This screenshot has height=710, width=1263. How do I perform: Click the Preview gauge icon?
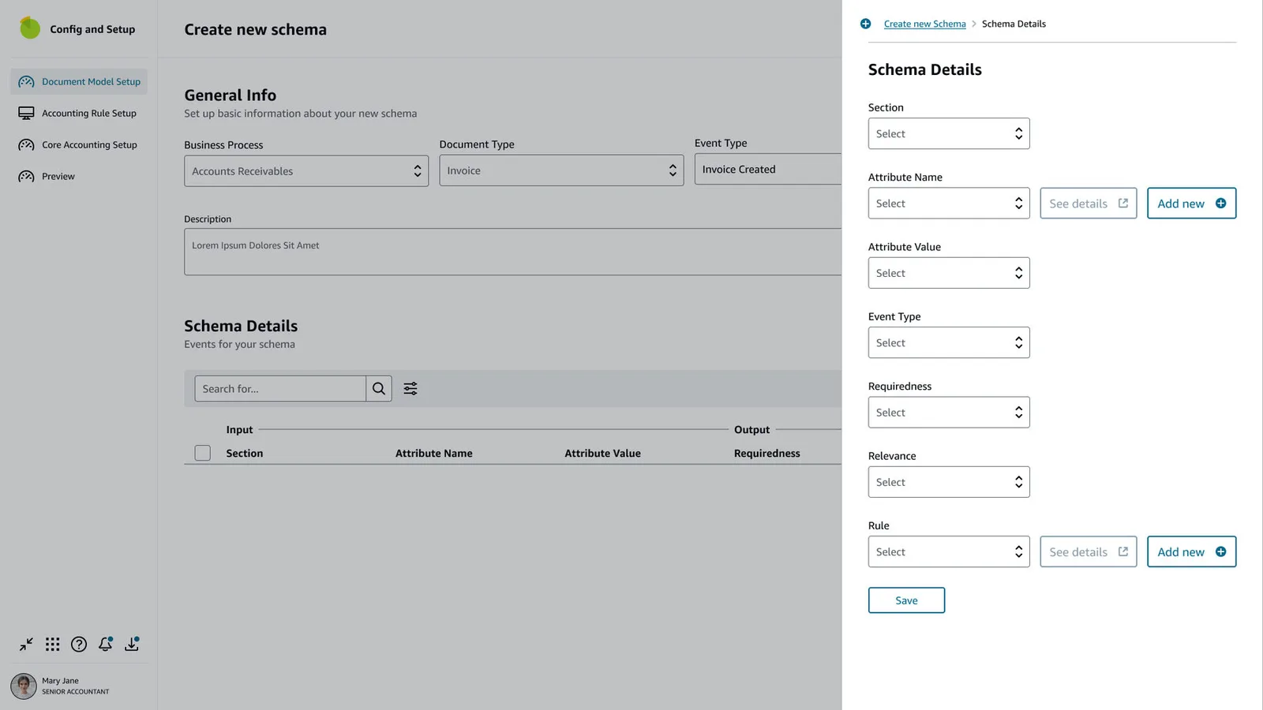pyautogui.click(x=26, y=177)
